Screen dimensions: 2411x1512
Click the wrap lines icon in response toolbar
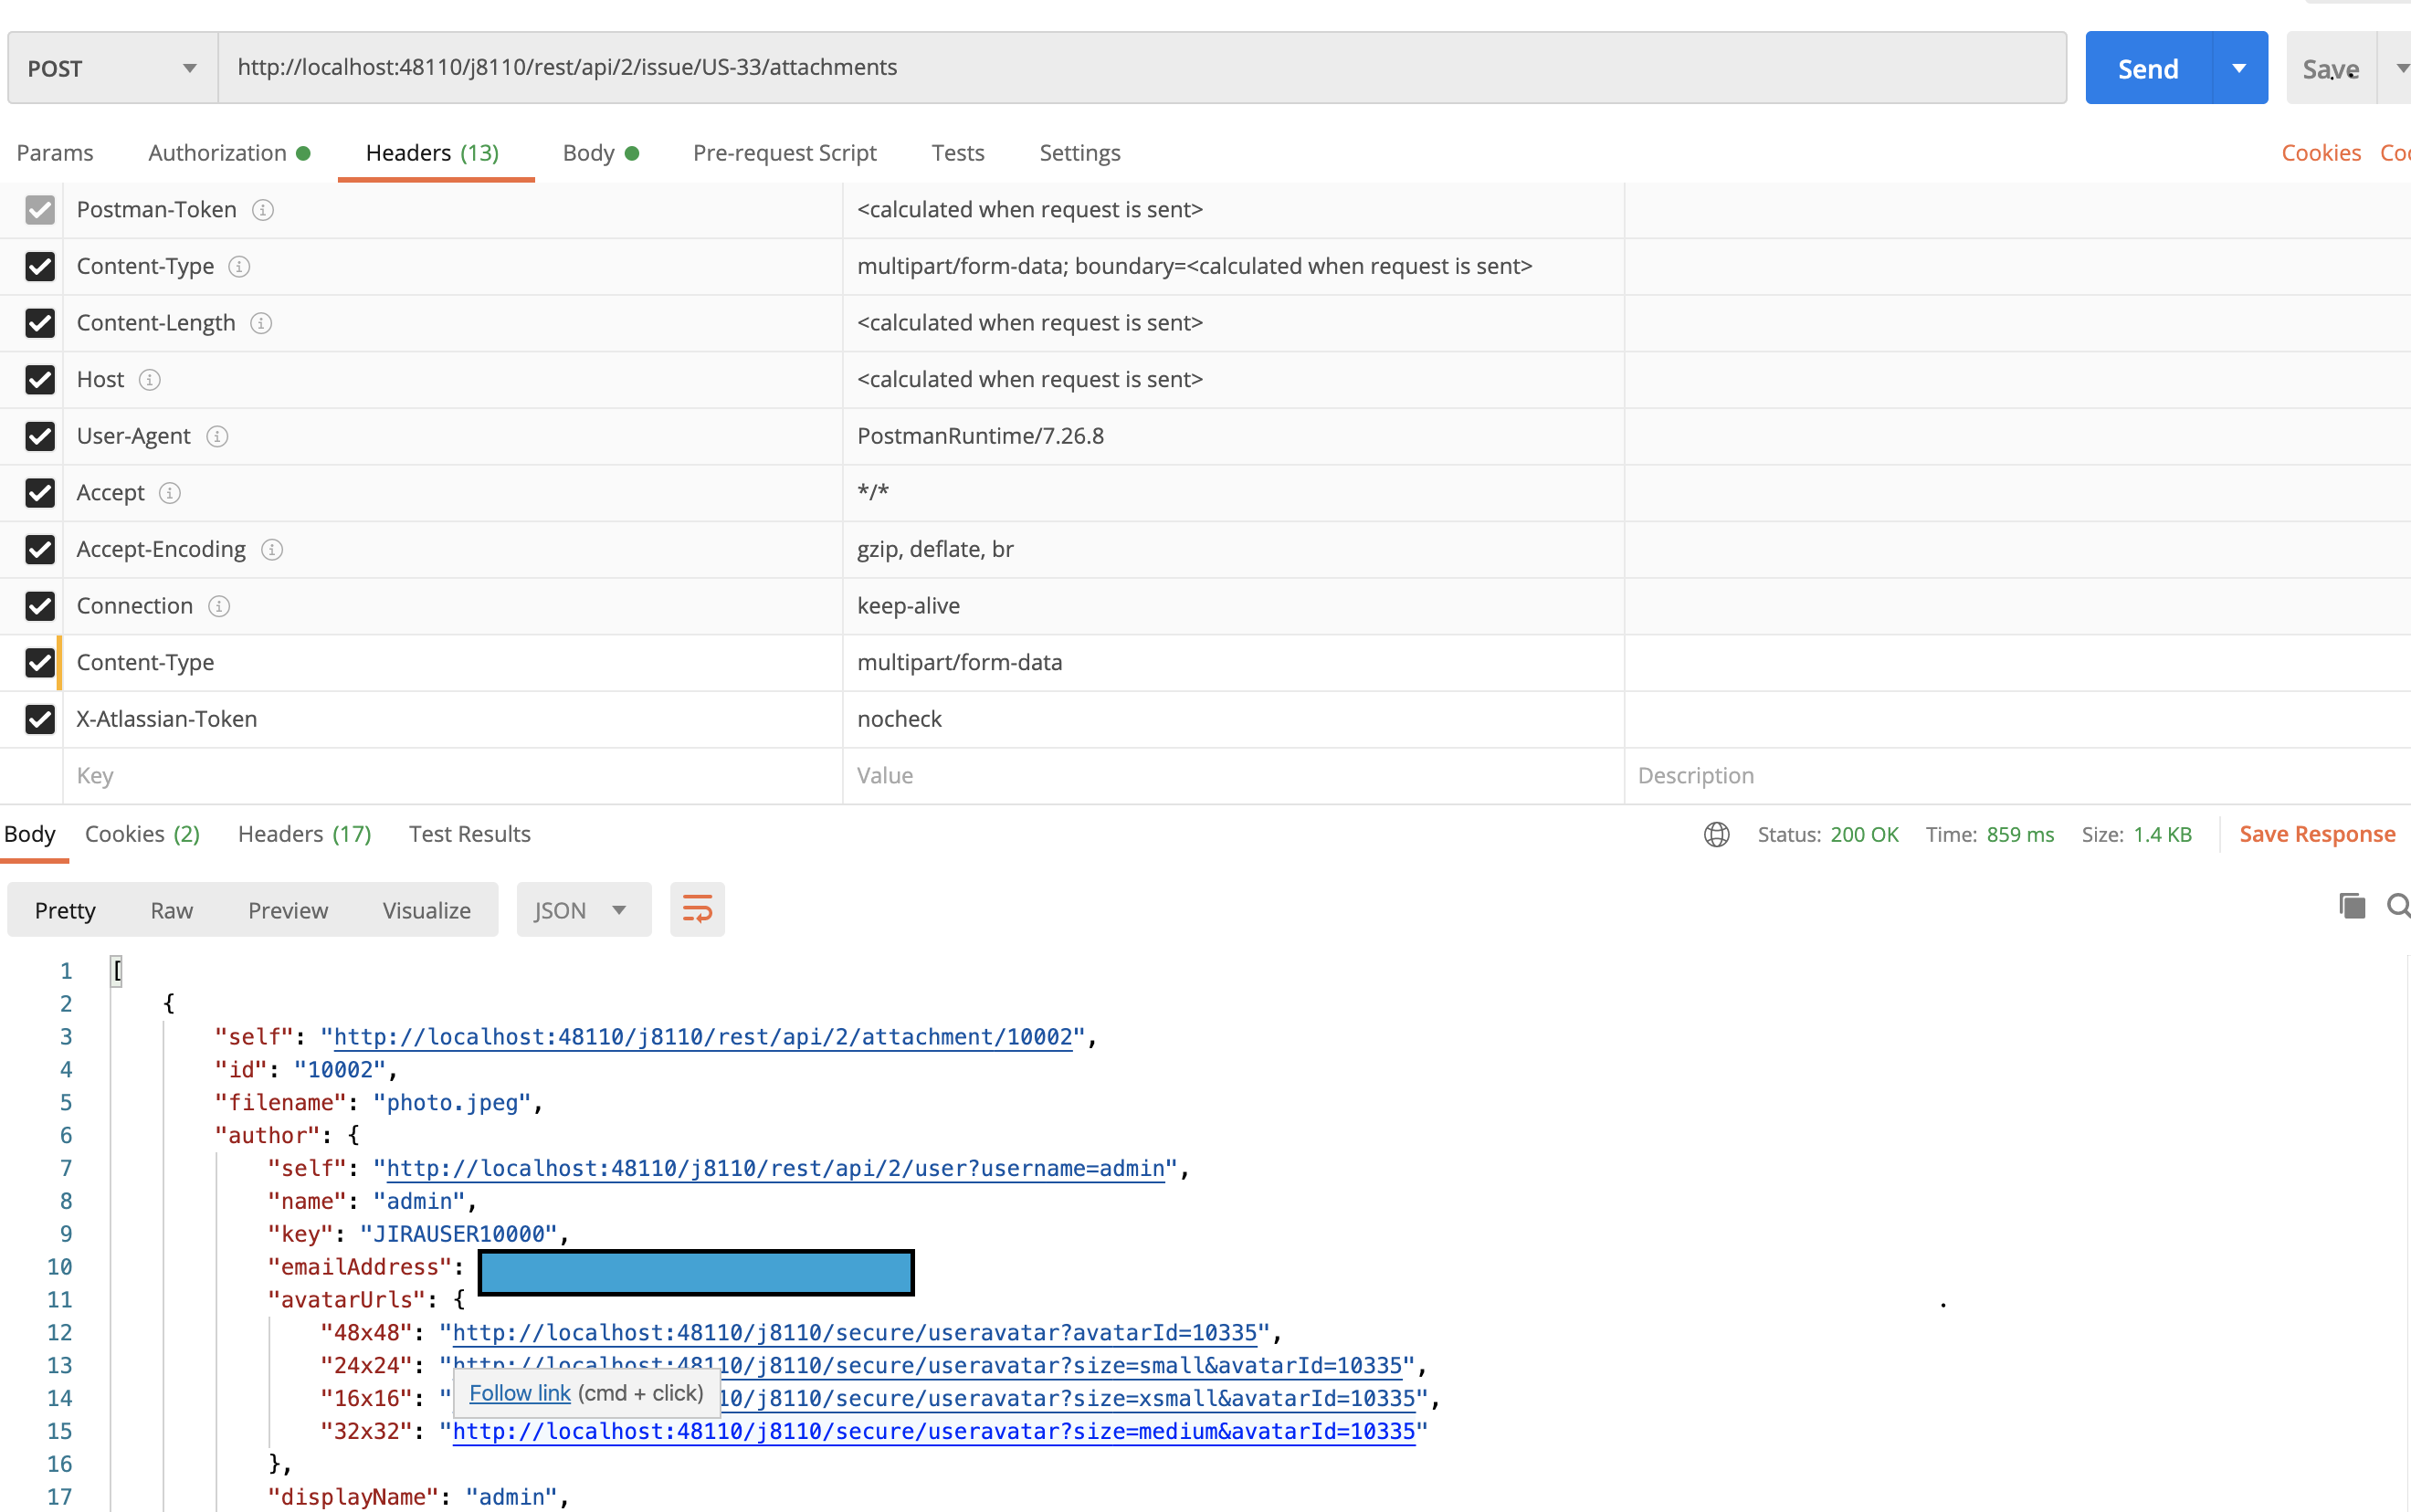[697, 909]
